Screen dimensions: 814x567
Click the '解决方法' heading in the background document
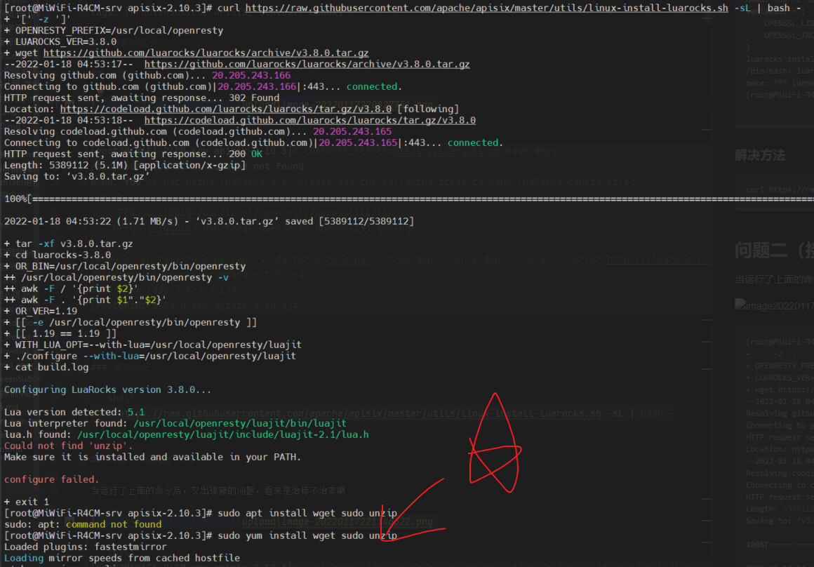coord(760,155)
